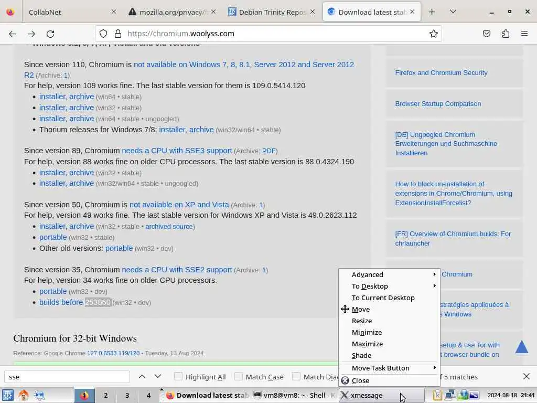Open the network monitor tray icon
This screenshot has width=537, height=403.
[449, 395]
